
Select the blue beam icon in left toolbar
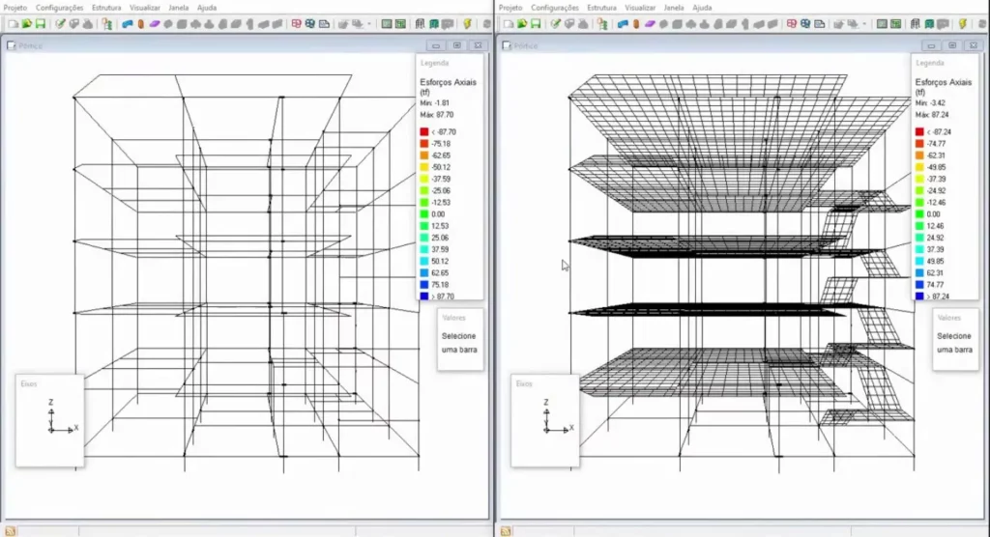click(127, 23)
